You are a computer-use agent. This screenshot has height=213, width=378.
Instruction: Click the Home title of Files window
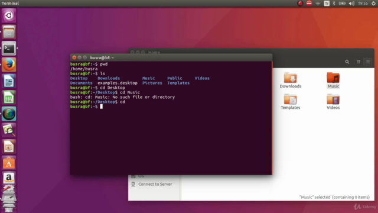point(154,52)
